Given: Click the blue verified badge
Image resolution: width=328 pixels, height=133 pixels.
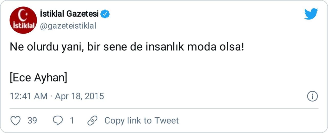Looking at the screenshot, I should (105, 14).
